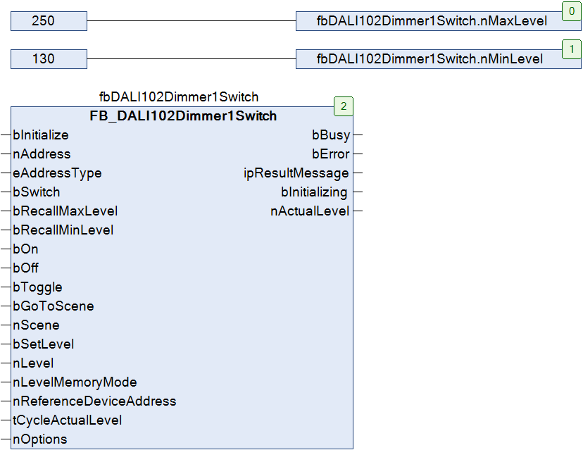Select the bSwitch input pin
The width and height of the screenshot is (583, 450).
[x=37, y=192]
